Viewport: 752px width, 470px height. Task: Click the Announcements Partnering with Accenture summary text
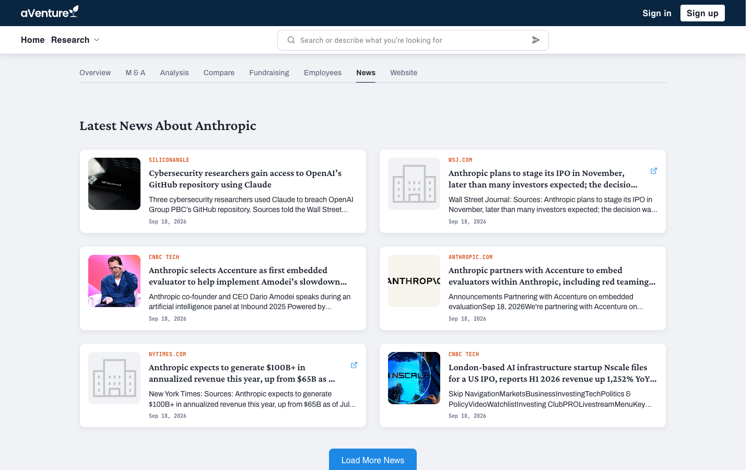[x=546, y=301]
